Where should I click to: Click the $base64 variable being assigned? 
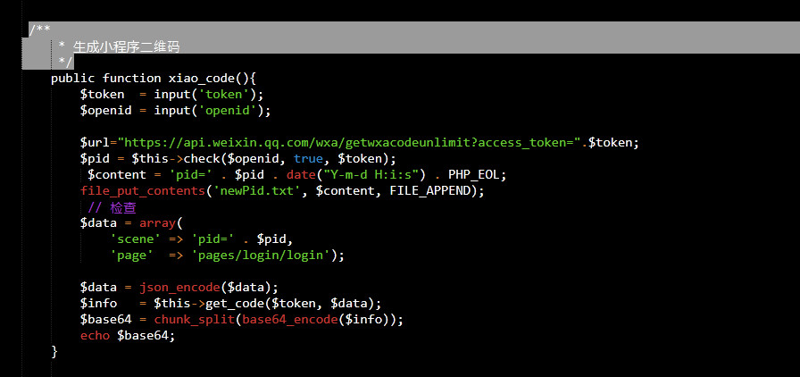point(105,320)
